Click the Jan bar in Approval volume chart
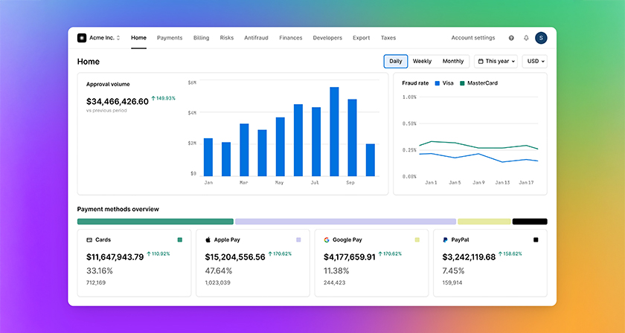 (208, 157)
